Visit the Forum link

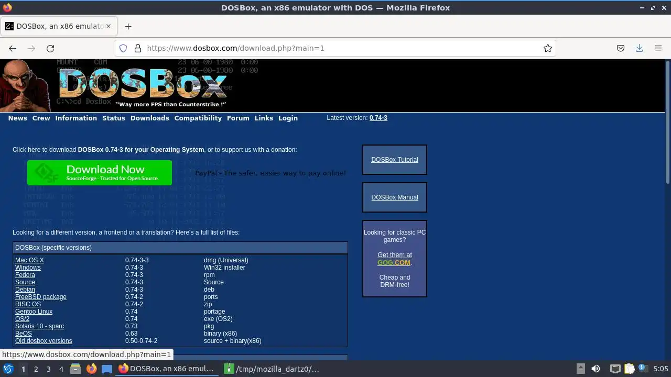238,118
